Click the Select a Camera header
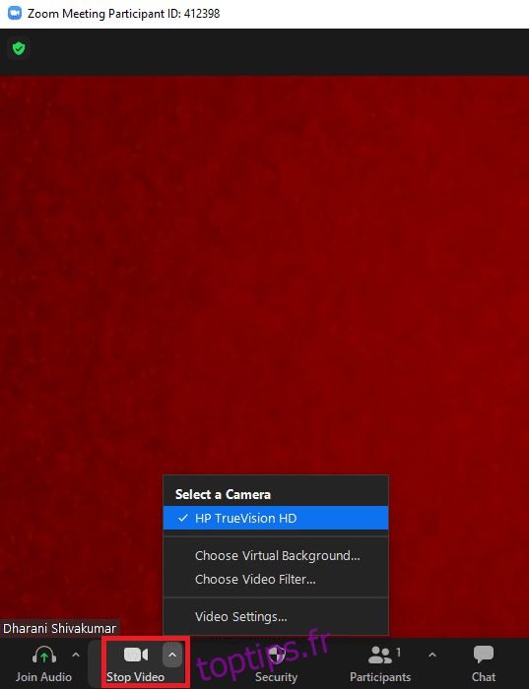 point(223,495)
